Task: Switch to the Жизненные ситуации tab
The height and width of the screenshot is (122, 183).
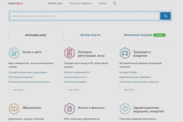Action: [138, 35]
